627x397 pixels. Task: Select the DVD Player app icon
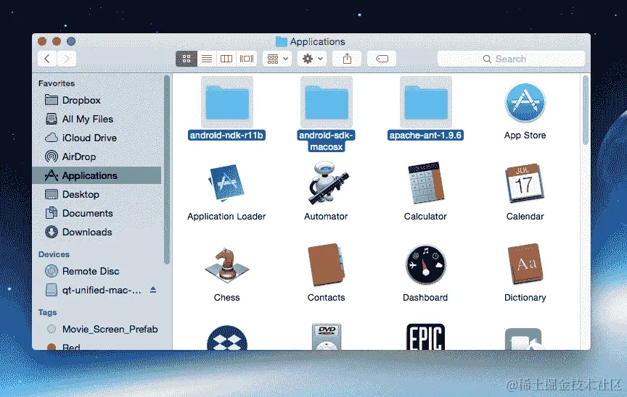[x=327, y=337]
